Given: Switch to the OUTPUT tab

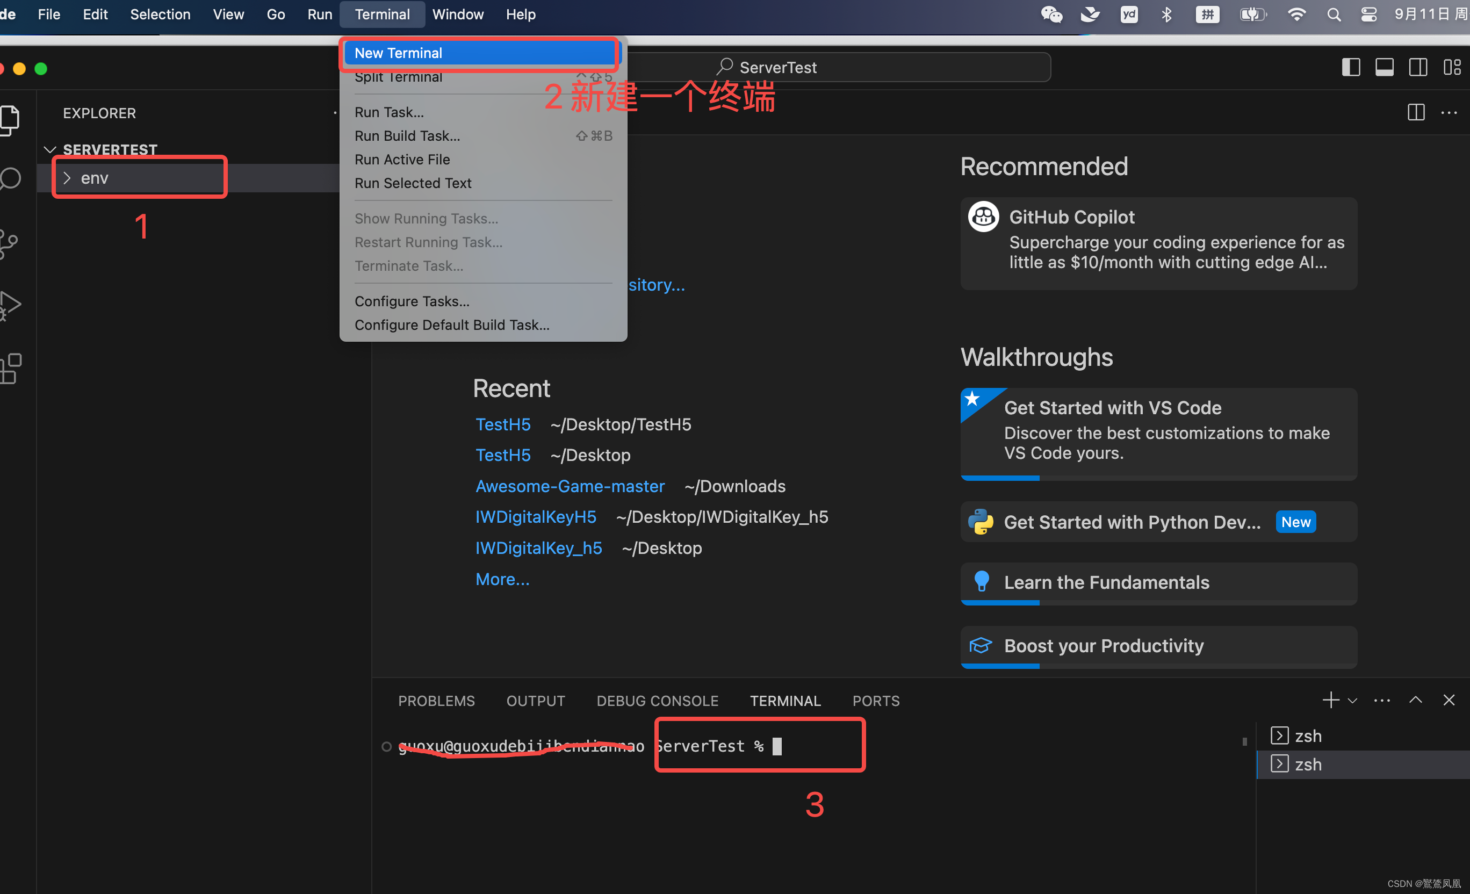Looking at the screenshot, I should [536, 701].
